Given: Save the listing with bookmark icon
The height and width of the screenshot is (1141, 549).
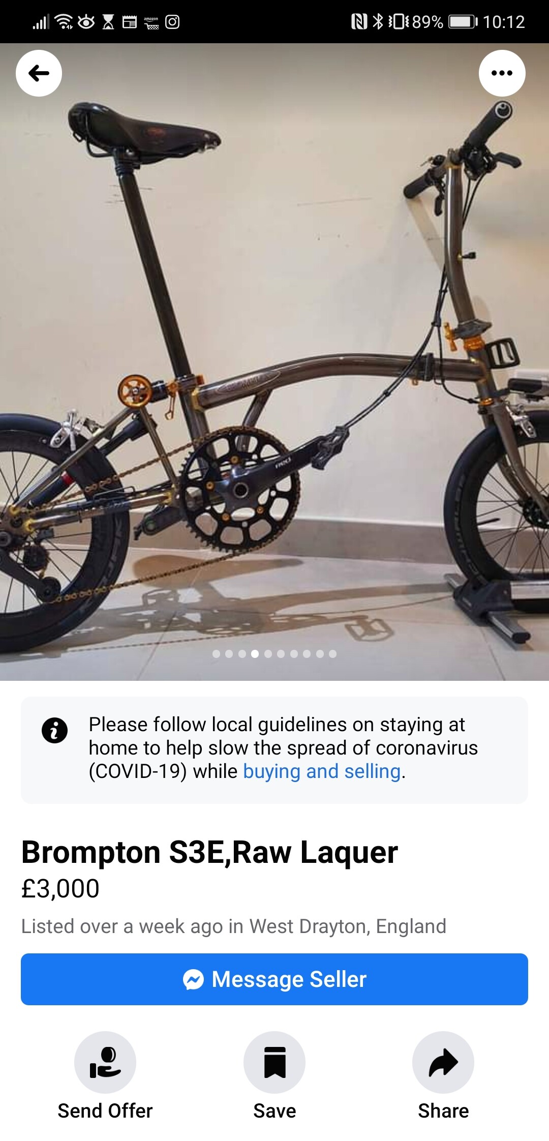Looking at the screenshot, I should pos(274,1062).
